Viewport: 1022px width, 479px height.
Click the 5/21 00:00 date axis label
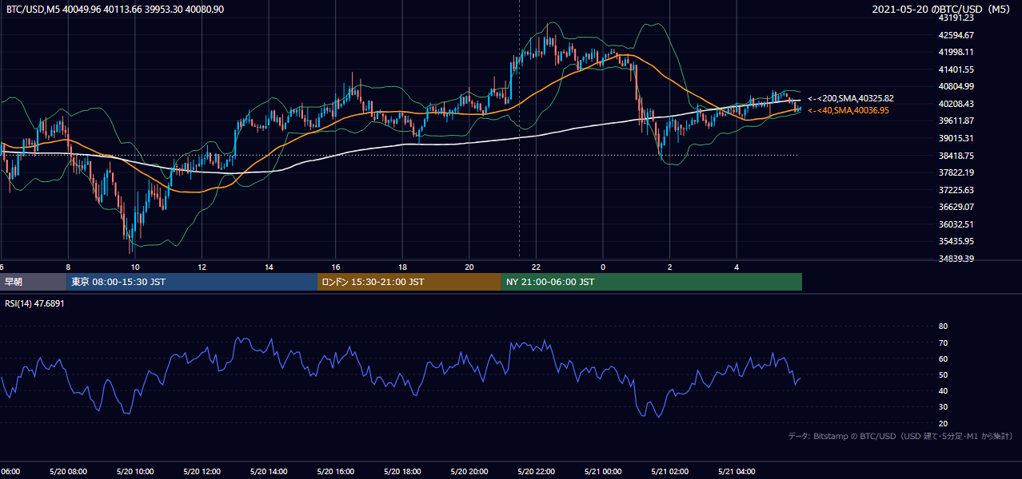point(602,472)
